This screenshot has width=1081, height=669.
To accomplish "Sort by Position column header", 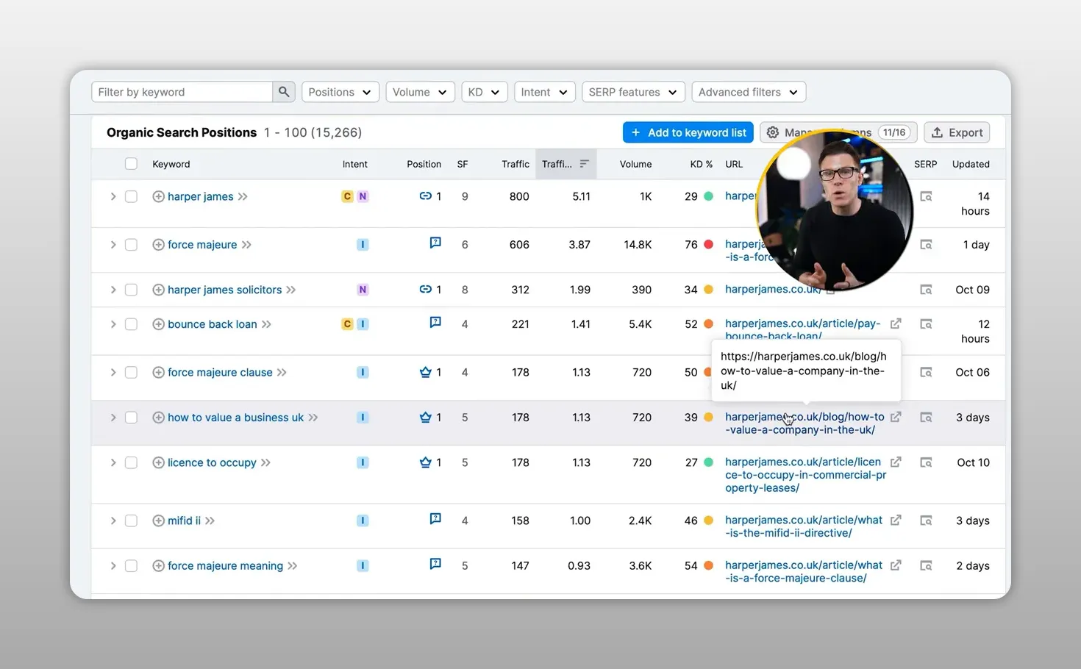I will pyautogui.click(x=424, y=164).
